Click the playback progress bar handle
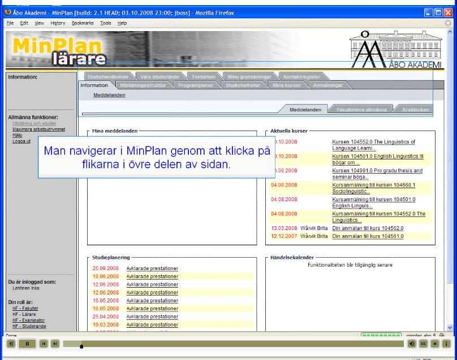Screen dimensions: 457x360 (x=81, y=346)
